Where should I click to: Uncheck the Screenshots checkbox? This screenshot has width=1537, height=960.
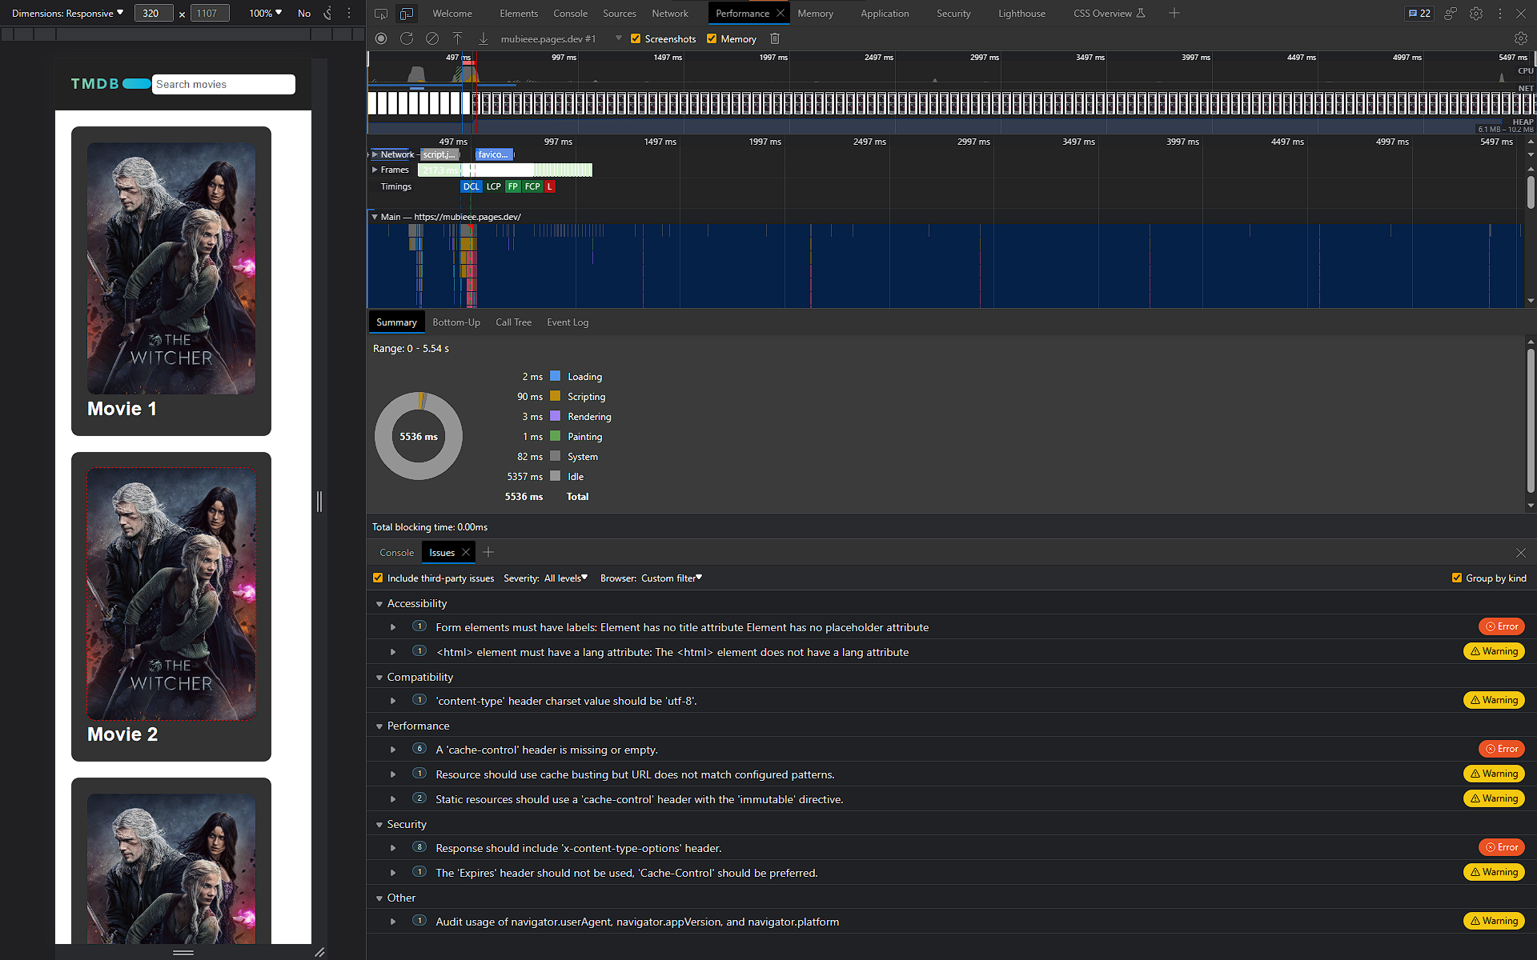point(636,38)
